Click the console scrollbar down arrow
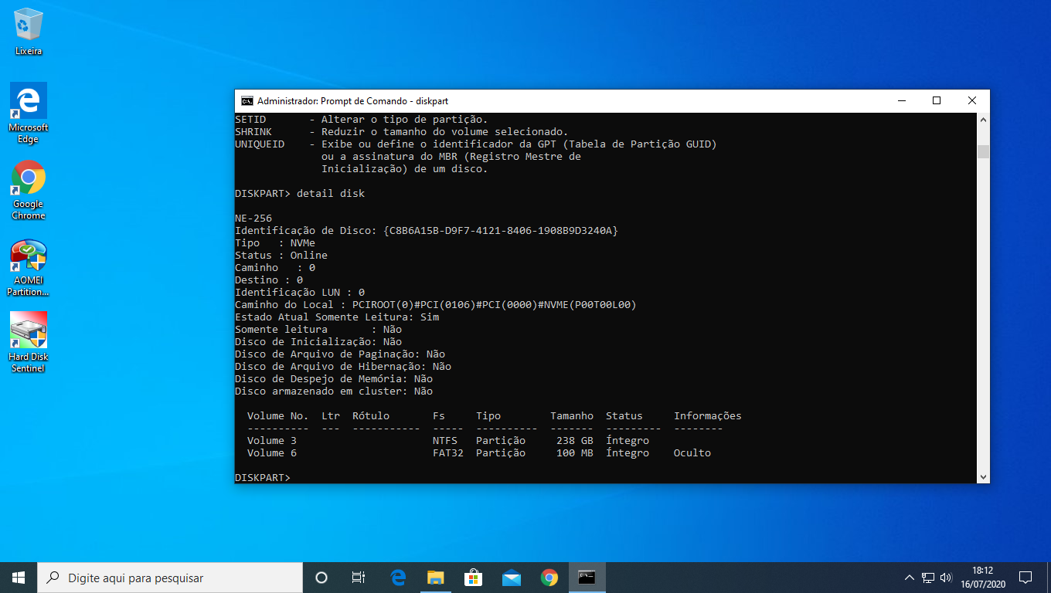Image resolution: width=1051 pixels, height=593 pixels. (983, 477)
